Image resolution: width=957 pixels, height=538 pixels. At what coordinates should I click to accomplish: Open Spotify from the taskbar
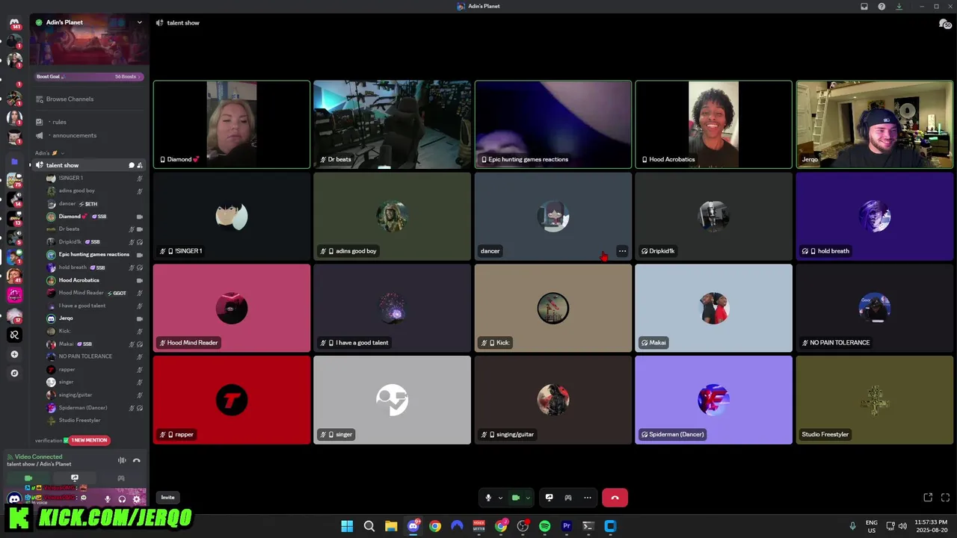pyautogui.click(x=544, y=526)
